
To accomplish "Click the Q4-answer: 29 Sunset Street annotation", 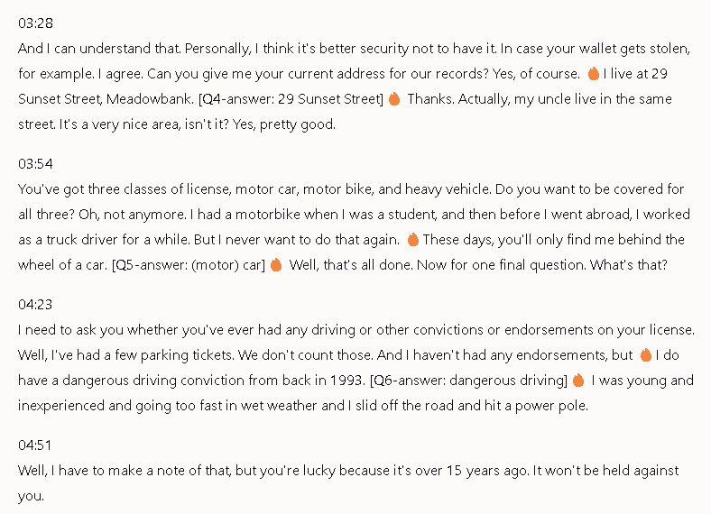I will tap(291, 99).
